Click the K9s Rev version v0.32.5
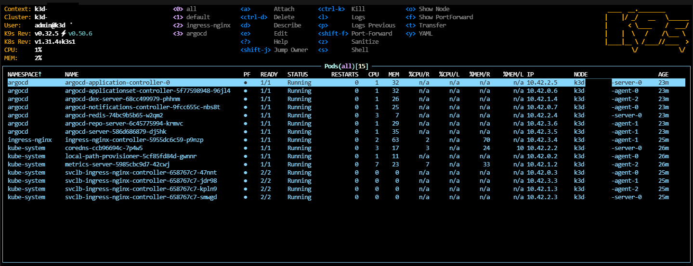The height and width of the screenshot is (266, 693). coord(47,34)
